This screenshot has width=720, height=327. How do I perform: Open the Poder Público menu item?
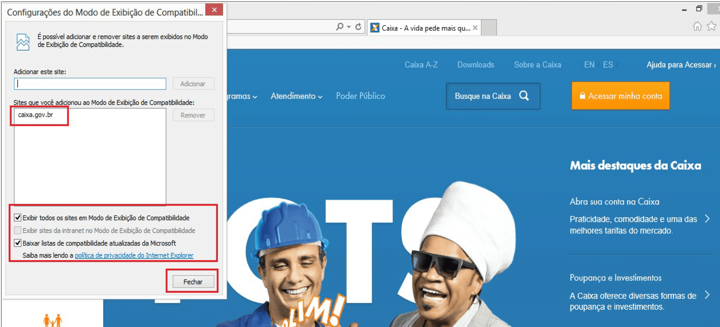pos(360,96)
